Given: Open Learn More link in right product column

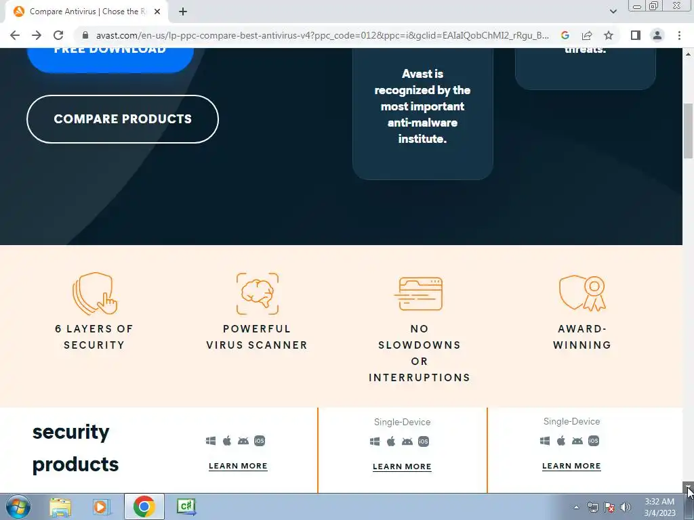Looking at the screenshot, I should coord(571,466).
